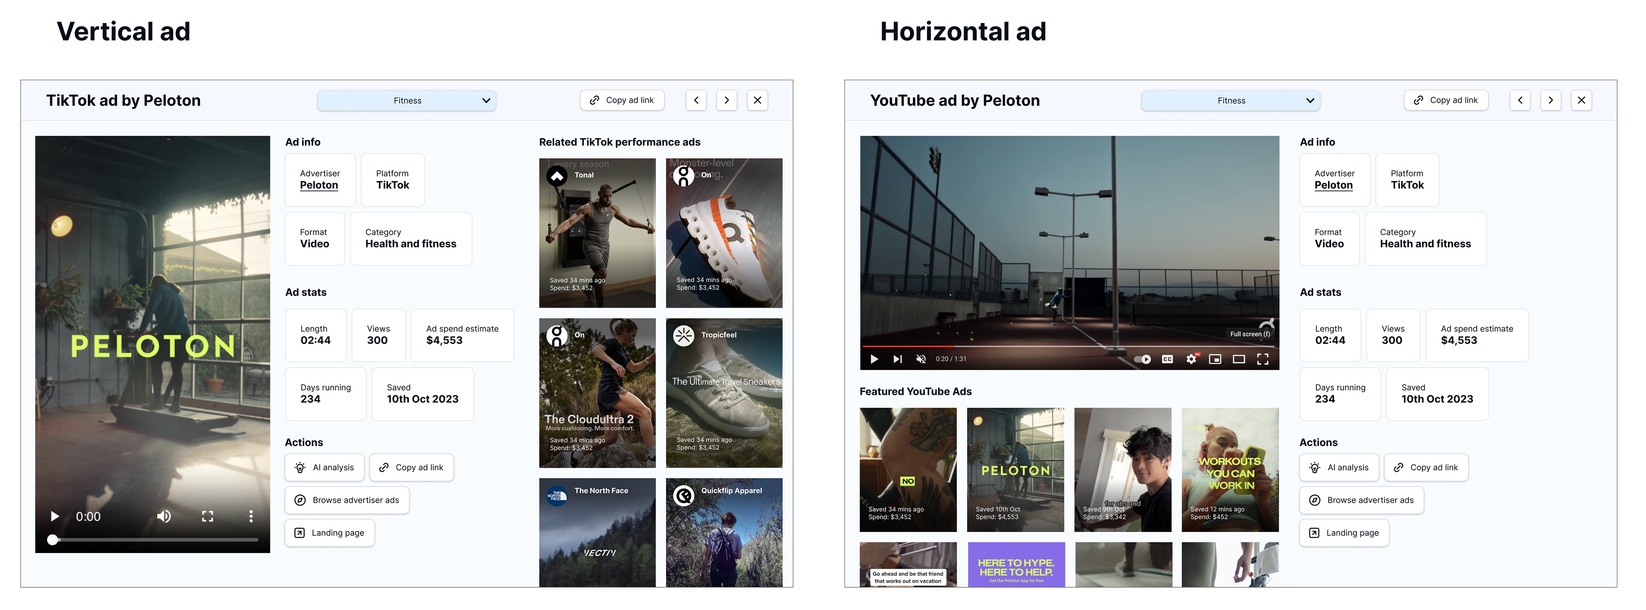1646x610 pixels.
Task: Open the Tropicfeel travel sneakers ad
Action: pyautogui.click(x=724, y=393)
